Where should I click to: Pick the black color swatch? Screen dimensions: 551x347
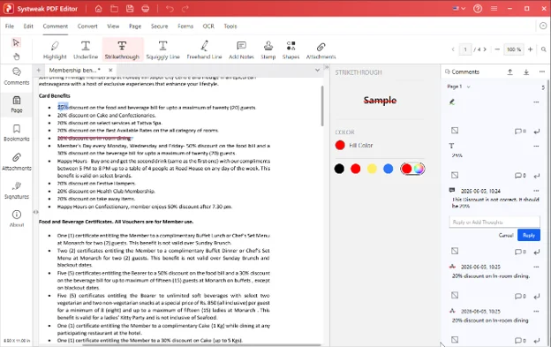[x=339, y=169]
